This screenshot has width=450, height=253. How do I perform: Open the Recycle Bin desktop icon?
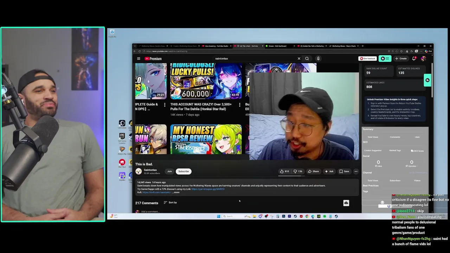click(112, 33)
